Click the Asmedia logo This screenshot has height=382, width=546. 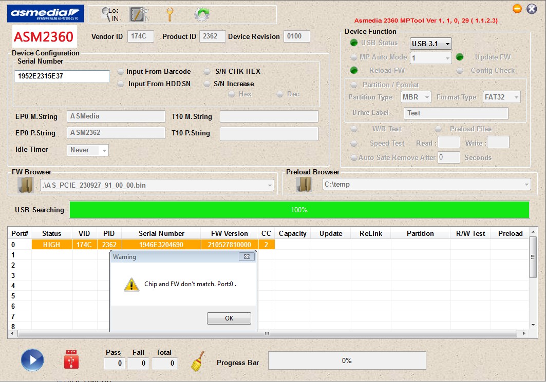click(45, 13)
